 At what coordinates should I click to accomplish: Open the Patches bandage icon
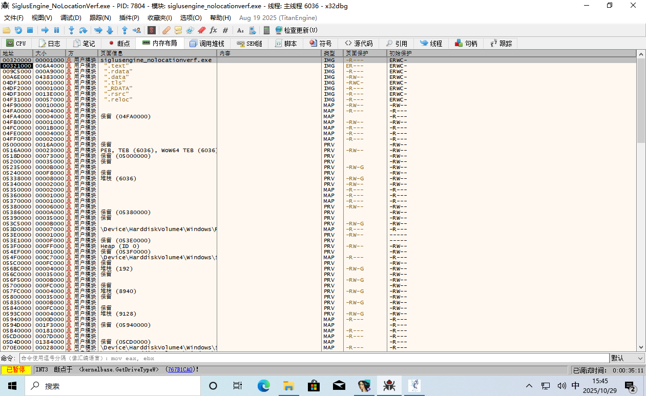pos(166,30)
